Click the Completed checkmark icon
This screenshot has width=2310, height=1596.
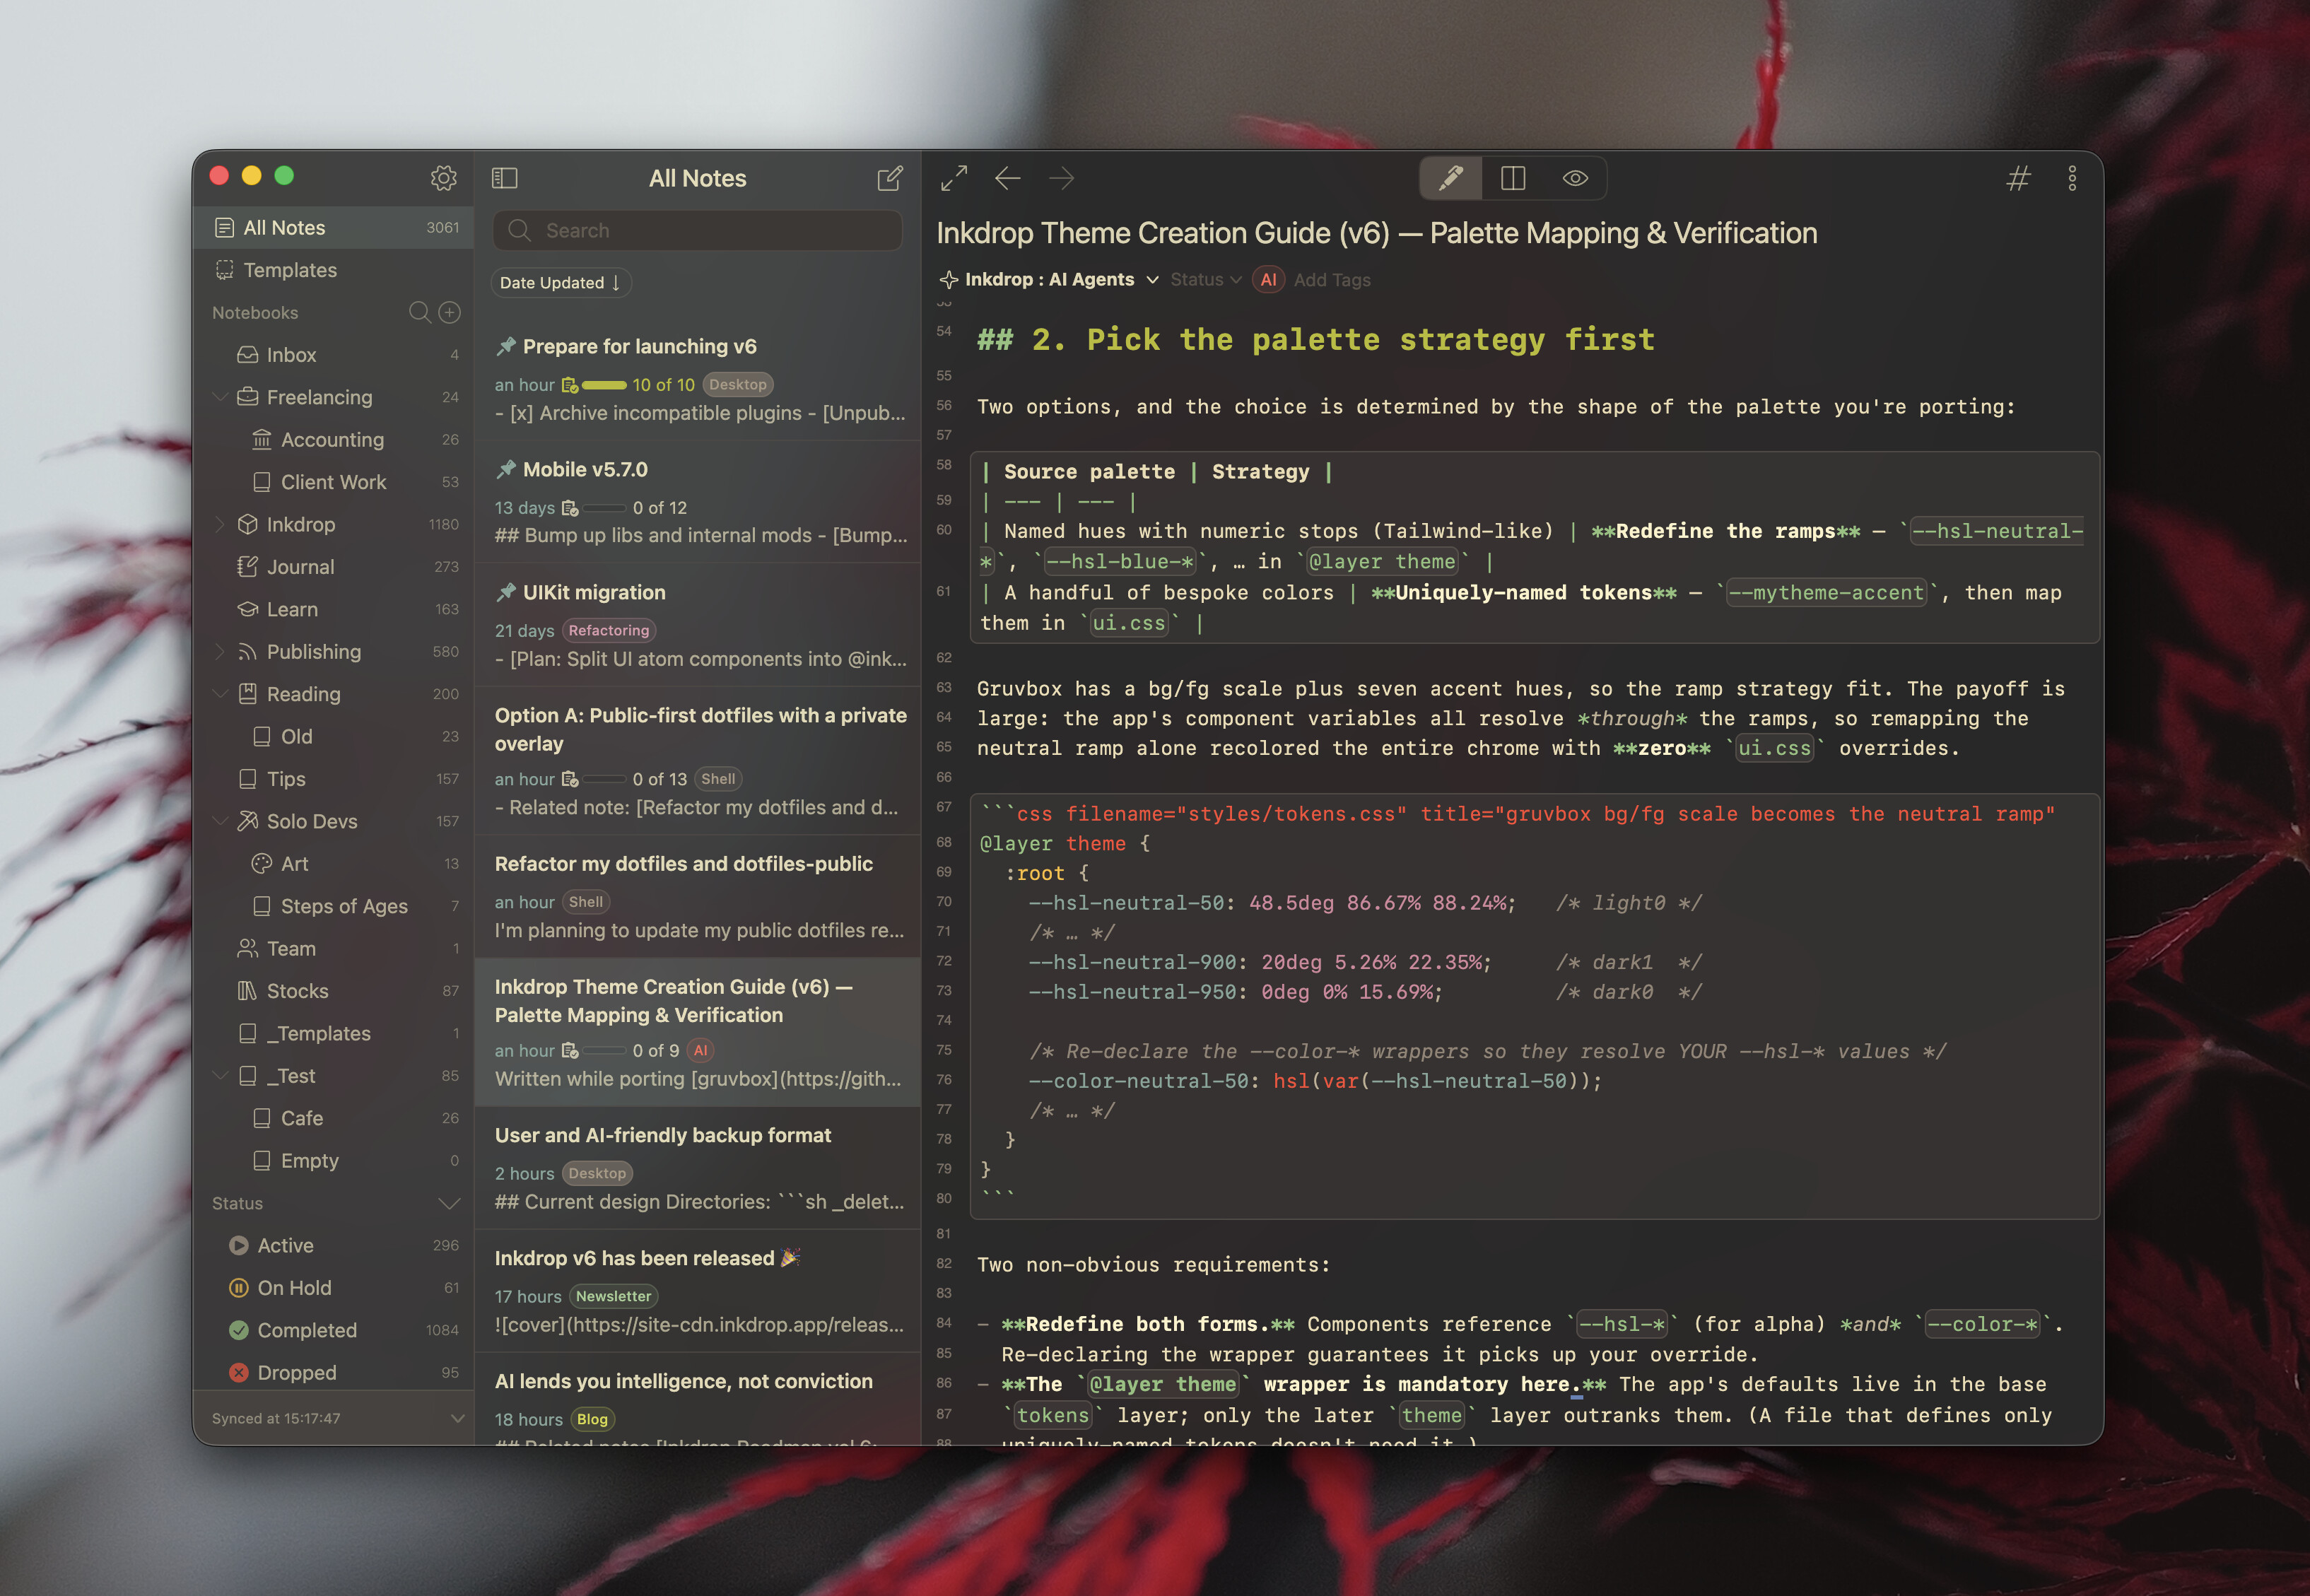point(238,1330)
